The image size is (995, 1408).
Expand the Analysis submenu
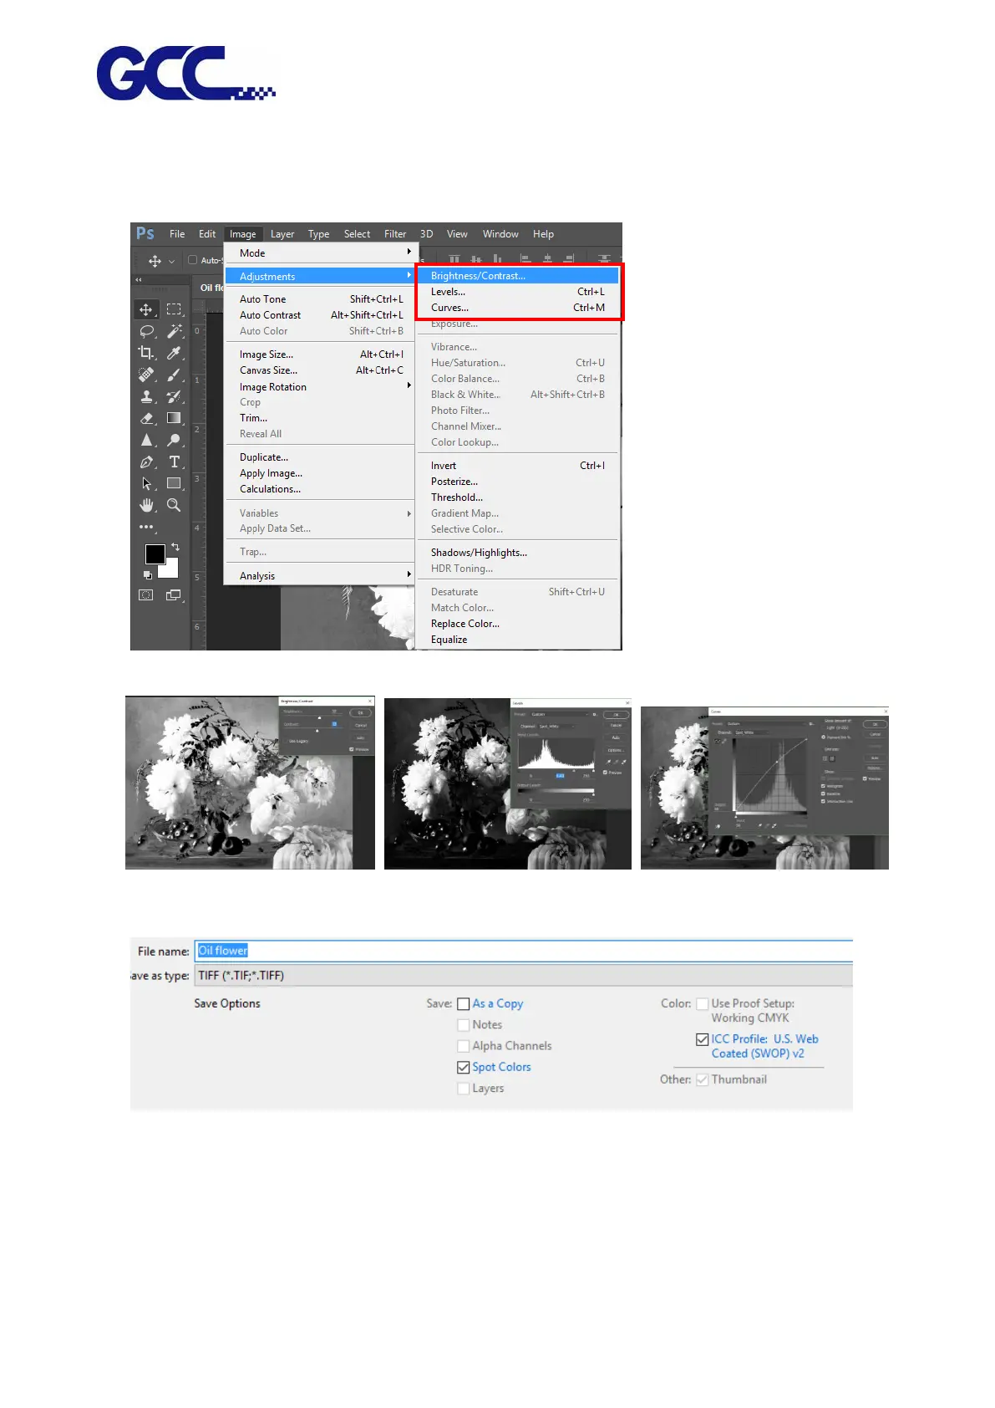[320, 576]
